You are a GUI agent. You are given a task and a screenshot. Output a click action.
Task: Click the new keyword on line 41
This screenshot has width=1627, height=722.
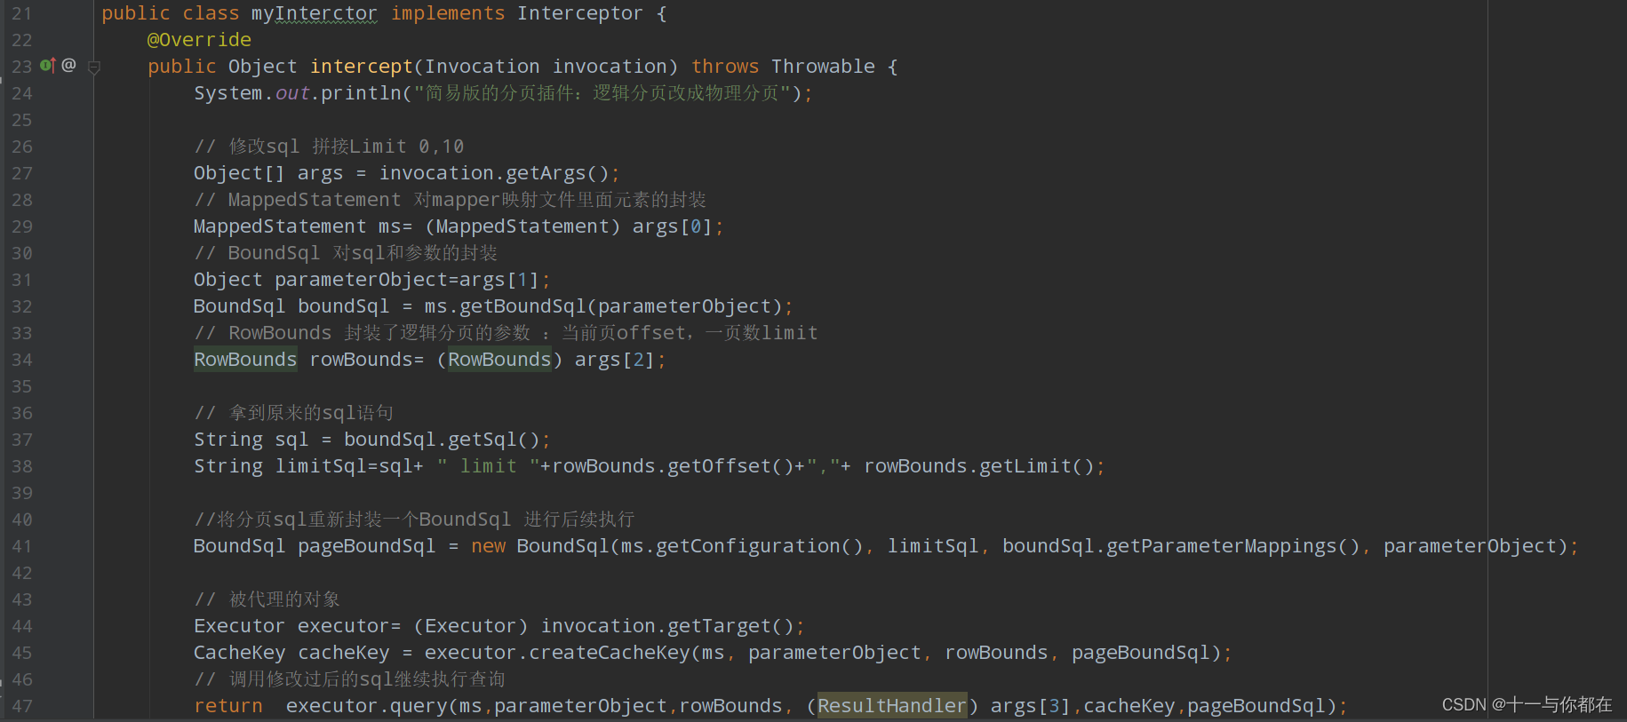click(x=488, y=546)
